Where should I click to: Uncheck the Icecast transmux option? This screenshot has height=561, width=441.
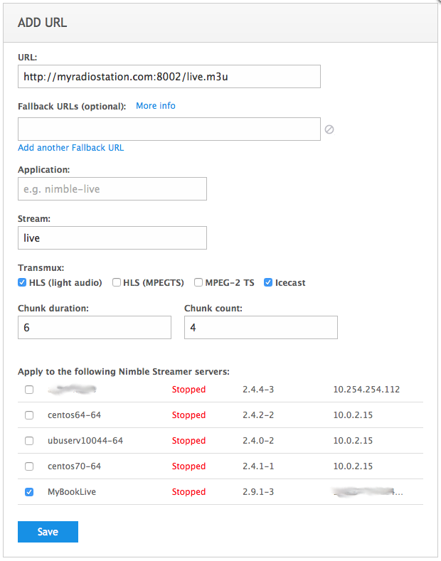pos(268,282)
